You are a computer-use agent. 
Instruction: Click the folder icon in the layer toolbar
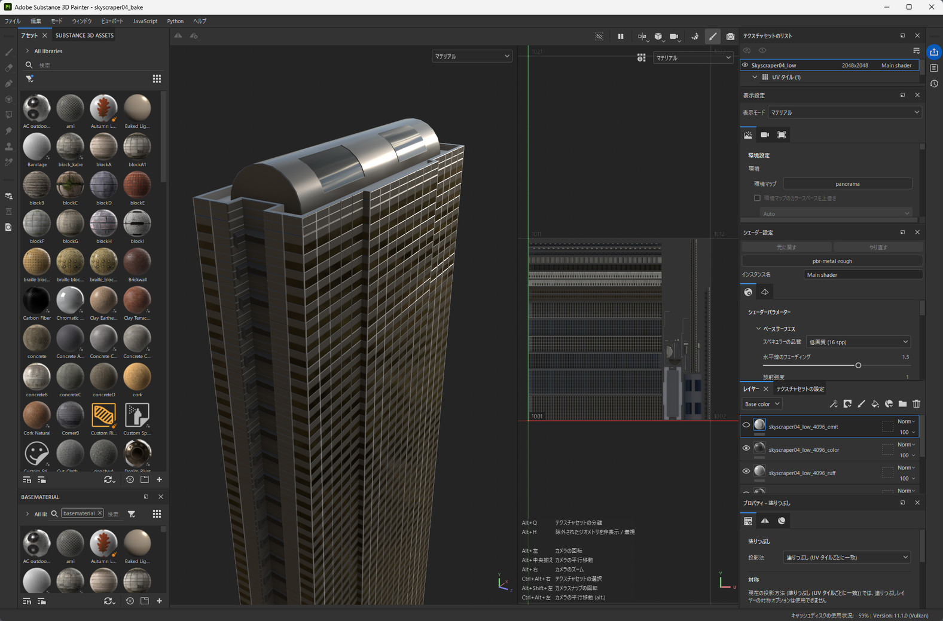pos(902,404)
